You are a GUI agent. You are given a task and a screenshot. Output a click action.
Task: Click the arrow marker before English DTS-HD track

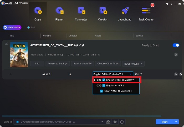click(95, 80)
